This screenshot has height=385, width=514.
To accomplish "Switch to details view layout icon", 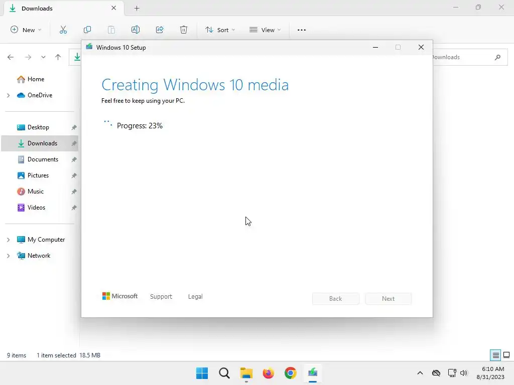I will pyautogui.click(x=495, y=355).
